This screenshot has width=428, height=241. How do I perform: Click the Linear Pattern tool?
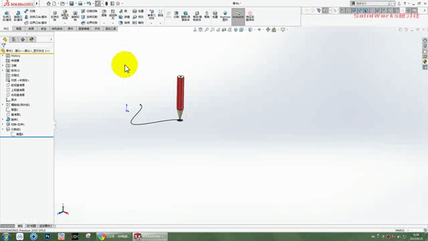(x=113, y=14)
